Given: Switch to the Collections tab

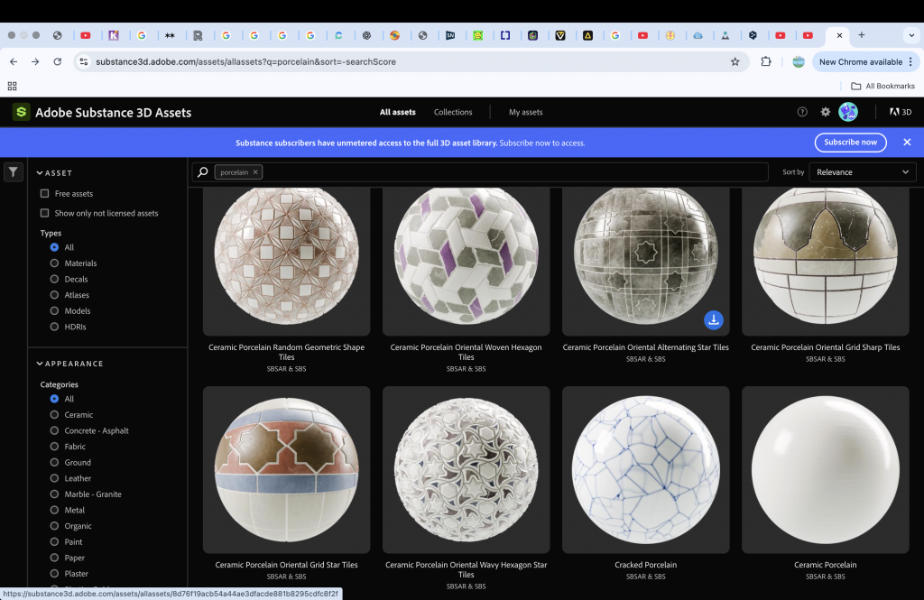Looking at the screenshot, I should (x=453, y=113).
